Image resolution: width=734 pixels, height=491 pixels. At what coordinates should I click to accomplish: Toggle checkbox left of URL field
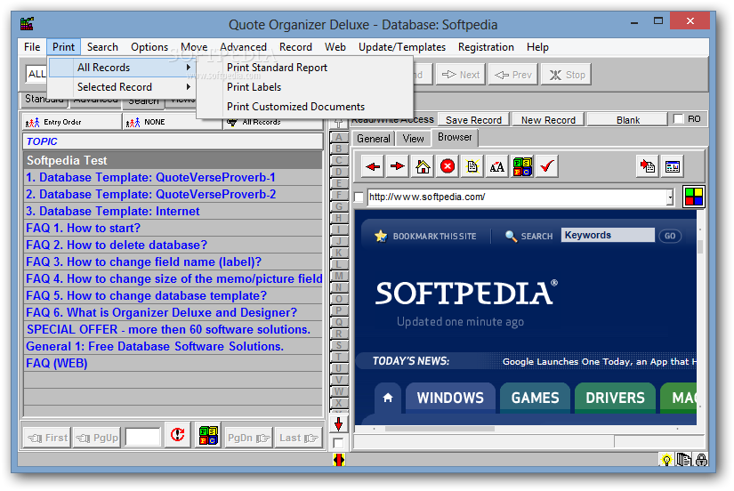(x=359, y=197)
